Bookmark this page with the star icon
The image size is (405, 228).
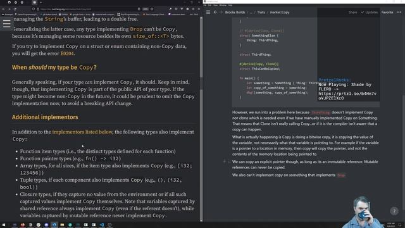point(152,9)
